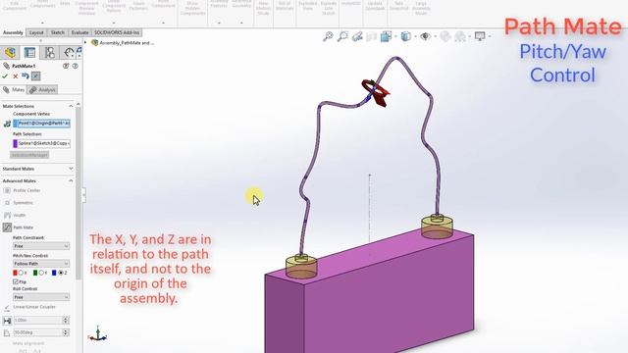
Task: Switch to the SOLIDWORKS Add-Ins tab
Action: [x=117, y=32]
